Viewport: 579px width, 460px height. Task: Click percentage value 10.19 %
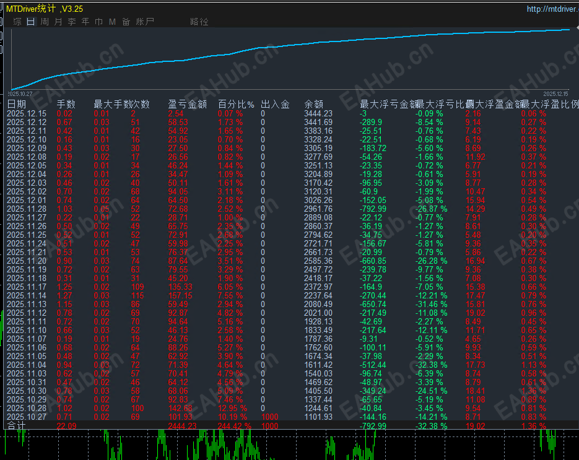pyautogui.click(x=232, y=417)
